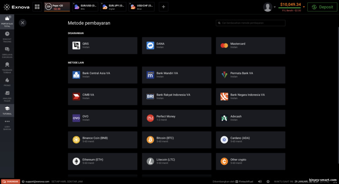The image size is (339, 184).
Task: Choose QRIS payment method
Action: 102,46
